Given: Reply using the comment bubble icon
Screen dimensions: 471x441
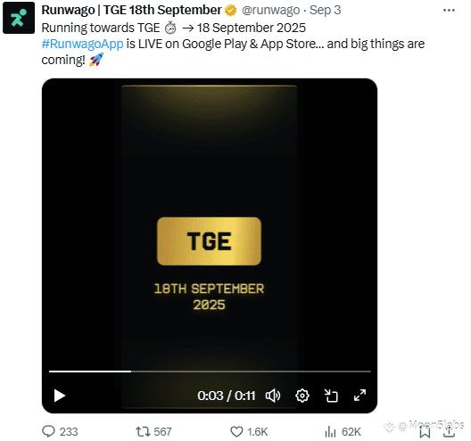Looking at the screenshot, I should click(x=48, y=431).
